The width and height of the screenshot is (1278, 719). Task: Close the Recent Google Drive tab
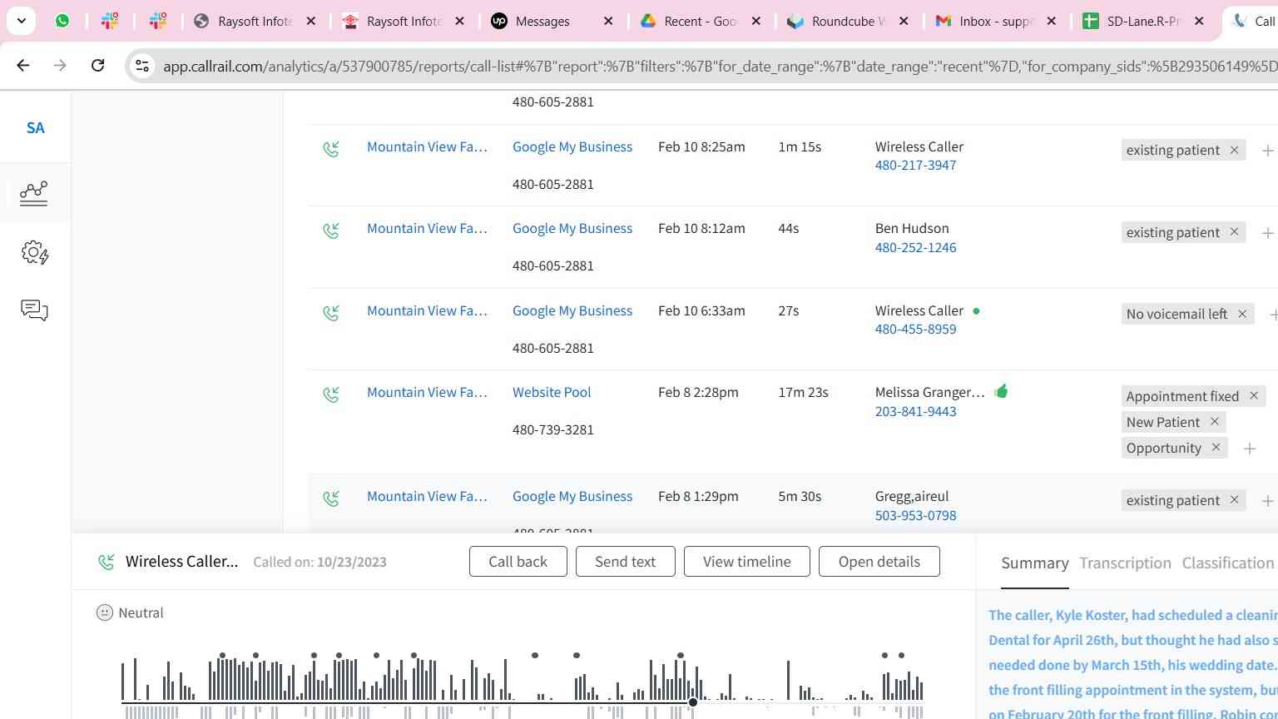click(x=755, y=22)
